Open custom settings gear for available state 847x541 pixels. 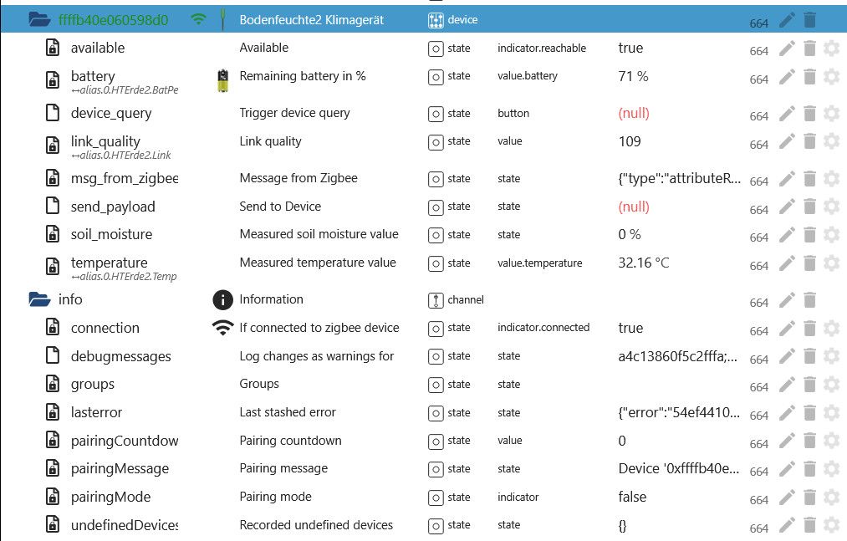point(831,48)
